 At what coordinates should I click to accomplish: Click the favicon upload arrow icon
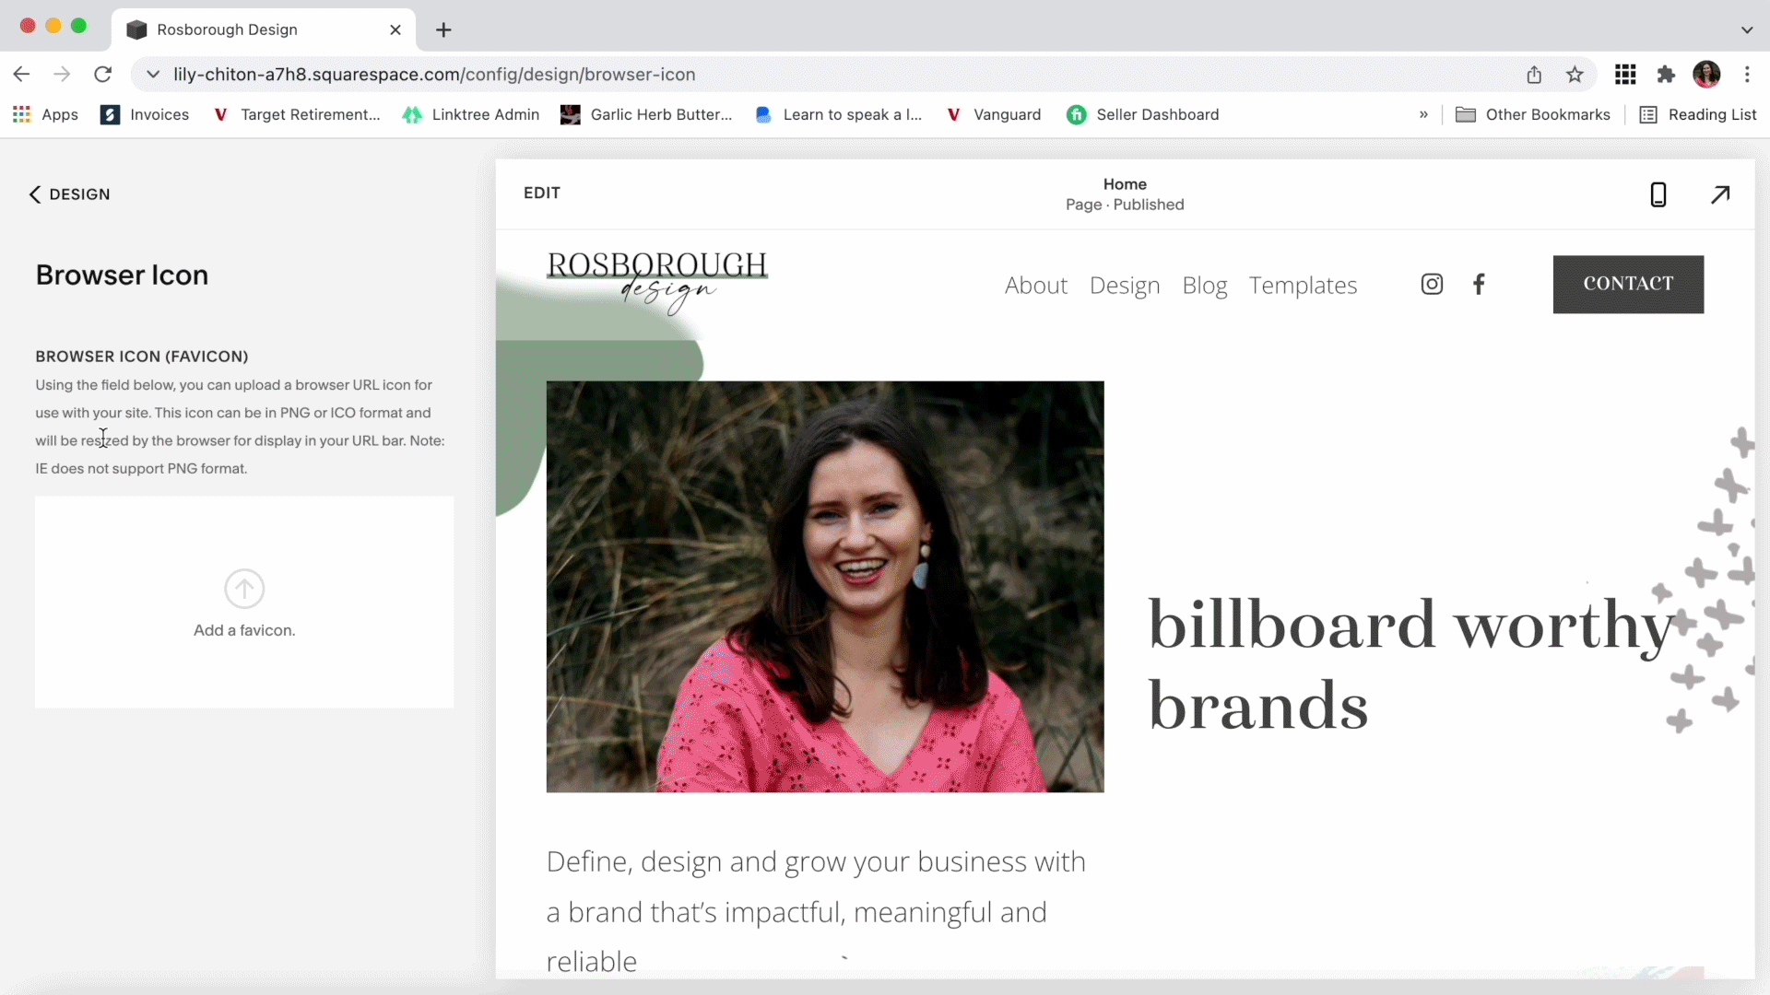244,589
